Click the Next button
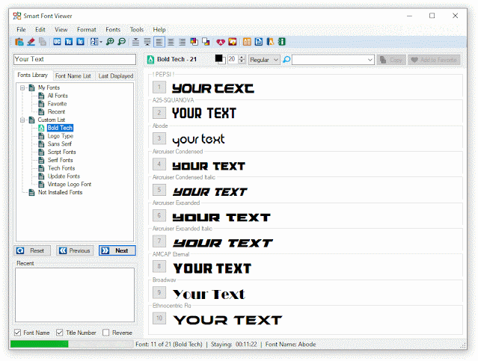Viewport: 478px width, 361px height. (x=117, y=250)
